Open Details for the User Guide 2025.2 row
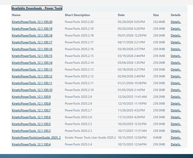This screenshot has width=193, height=158. [x=176, y=137]
